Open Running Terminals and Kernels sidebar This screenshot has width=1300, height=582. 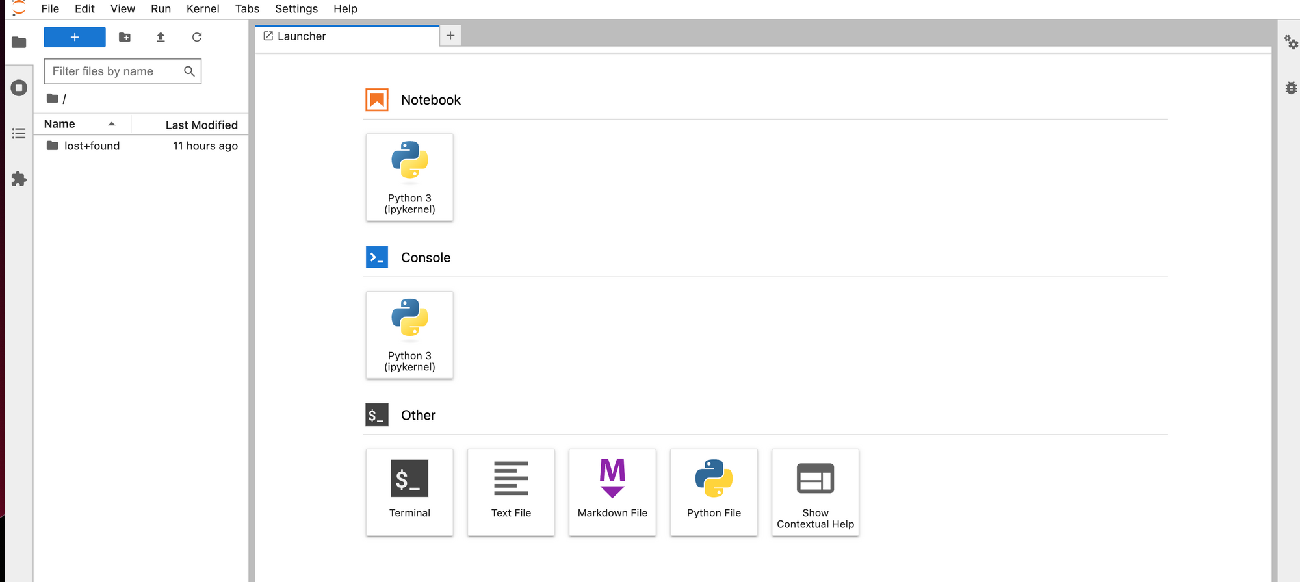point(19,88)
